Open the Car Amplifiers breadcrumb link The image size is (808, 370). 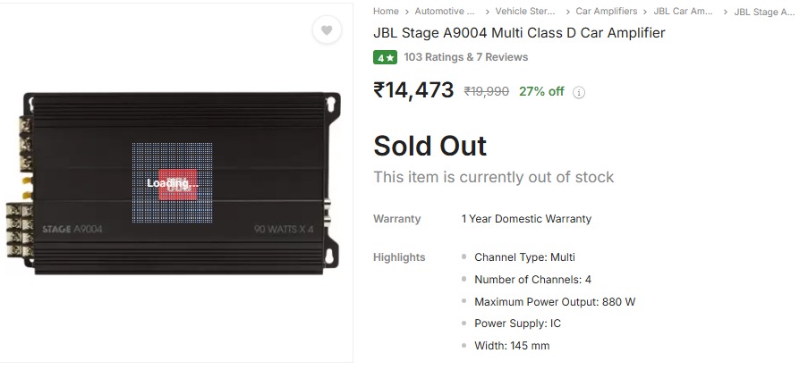[606, 12]
